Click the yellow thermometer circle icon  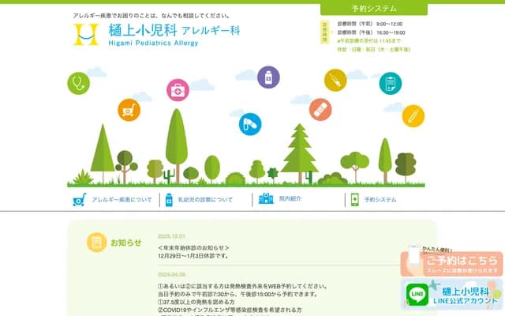[x=413, y=116]
